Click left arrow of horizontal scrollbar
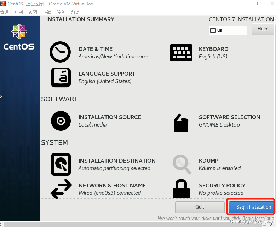Image resolution: width=276 pixels, height=227 pixels. (x=1, y=225)
